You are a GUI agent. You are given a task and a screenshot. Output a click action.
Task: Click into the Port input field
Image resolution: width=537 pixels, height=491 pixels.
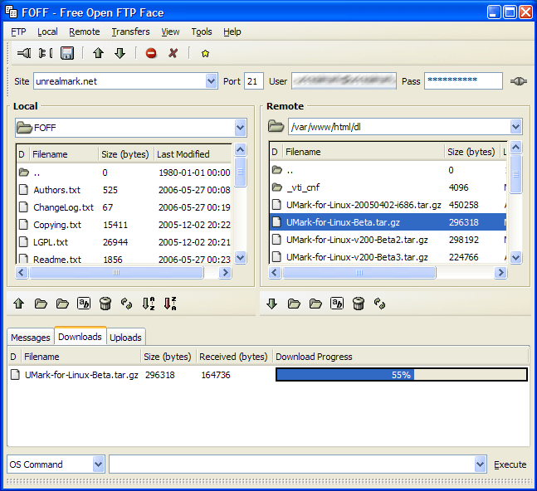254,81
